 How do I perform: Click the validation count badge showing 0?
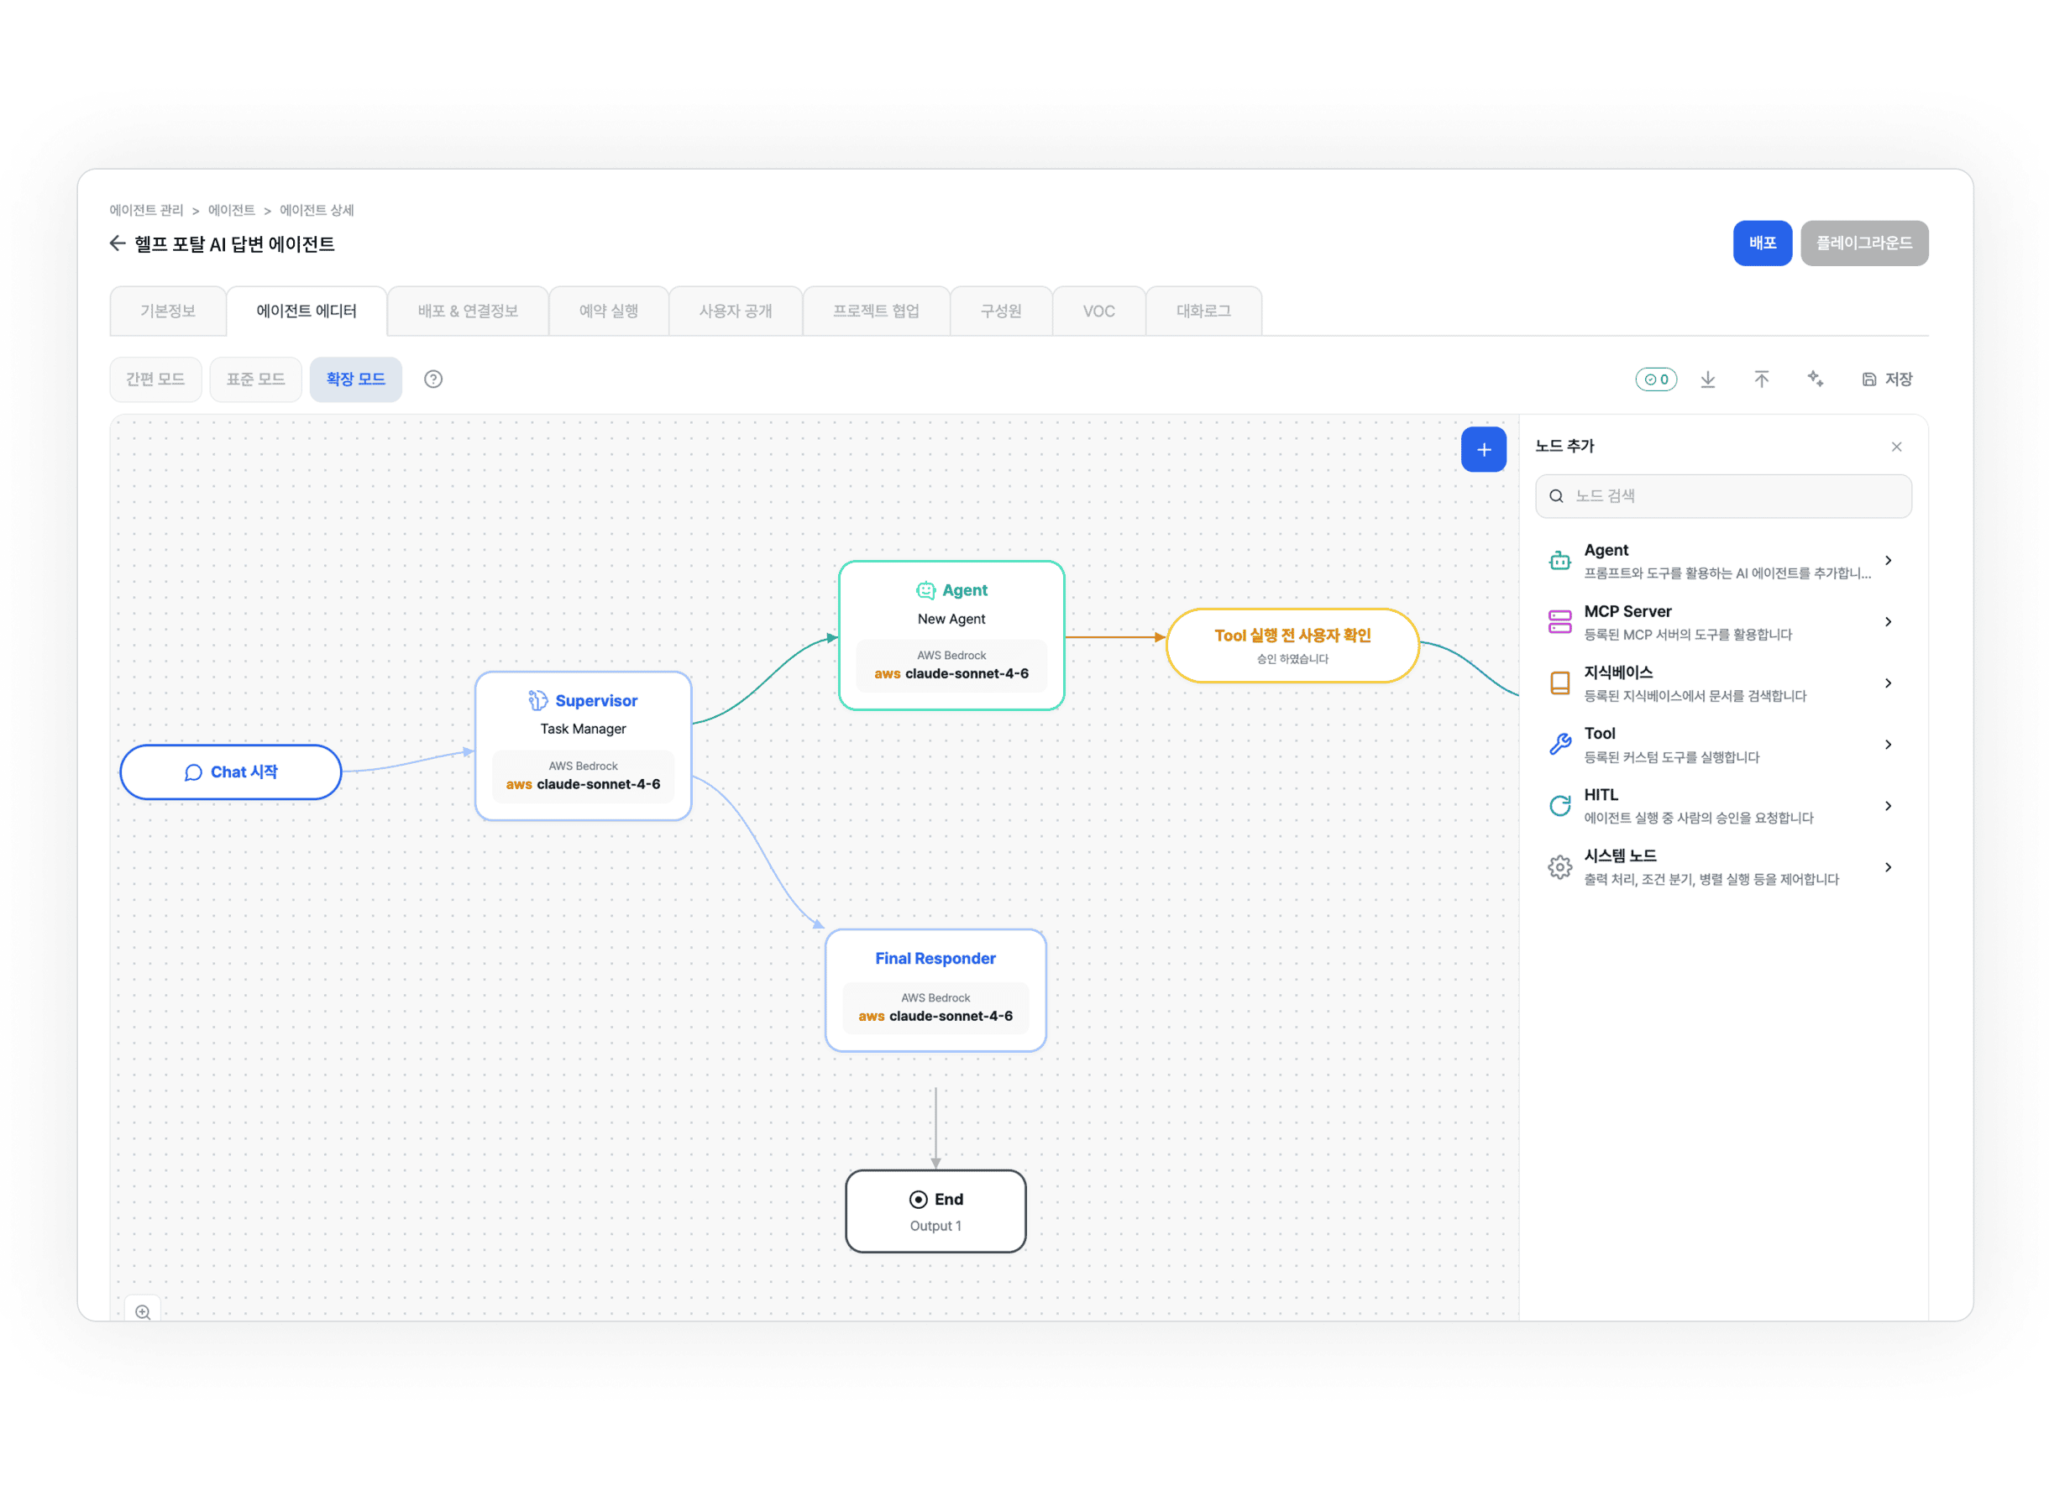click(x=1656, y=379)
